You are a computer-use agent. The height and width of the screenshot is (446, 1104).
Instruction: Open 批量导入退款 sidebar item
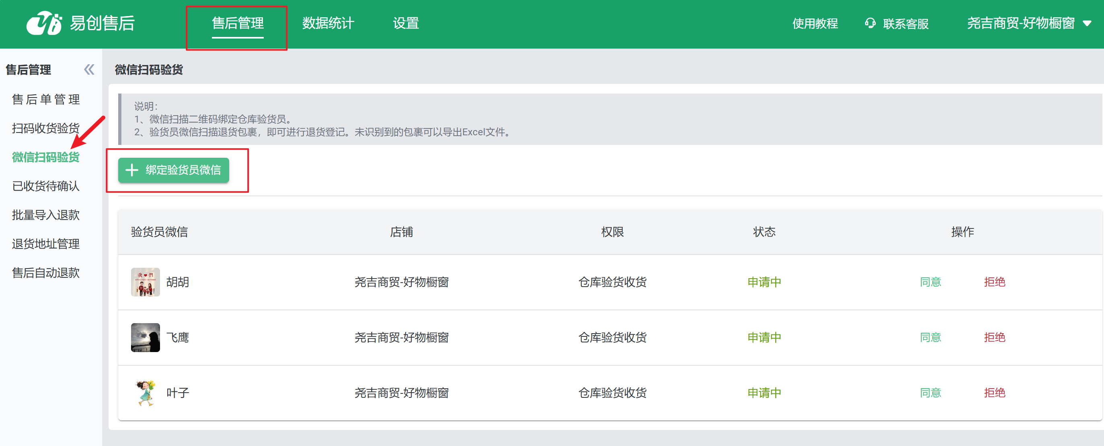(46, 215)
